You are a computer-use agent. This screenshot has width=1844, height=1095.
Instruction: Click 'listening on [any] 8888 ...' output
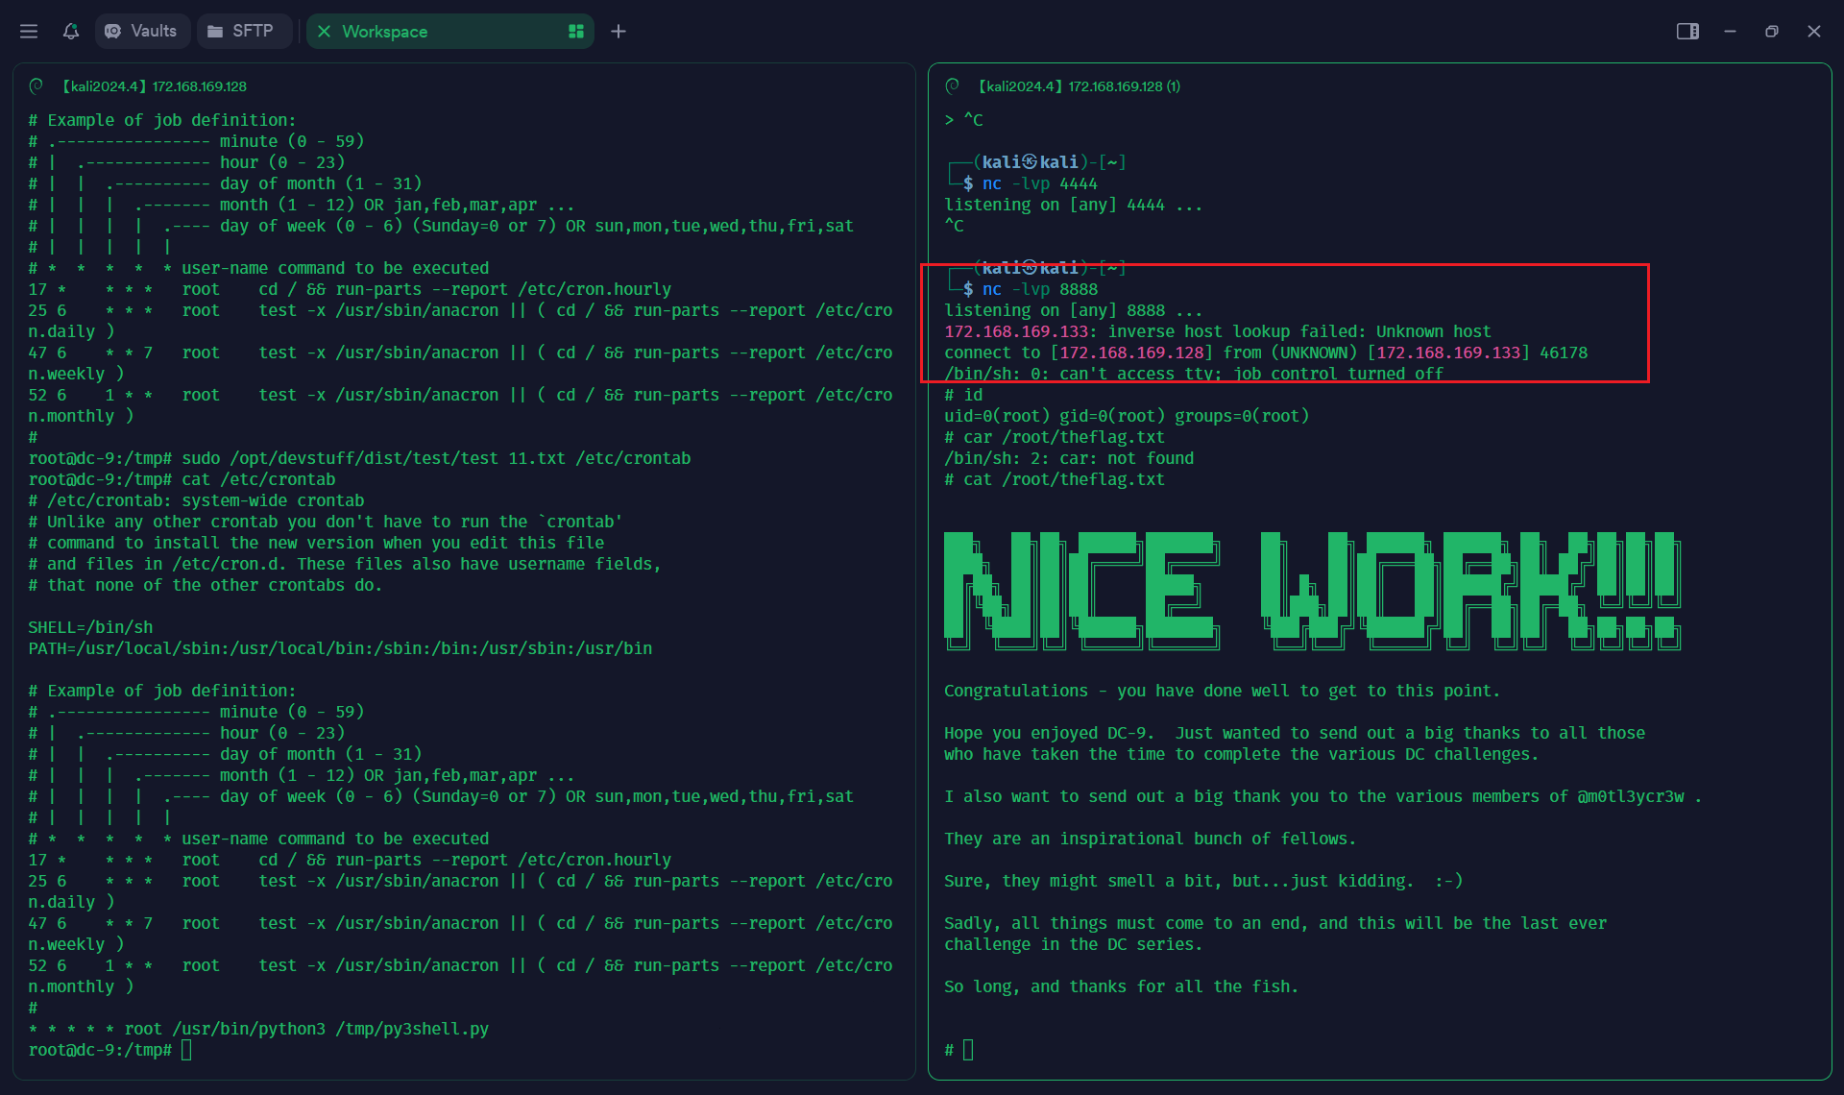pos(1073,310)
